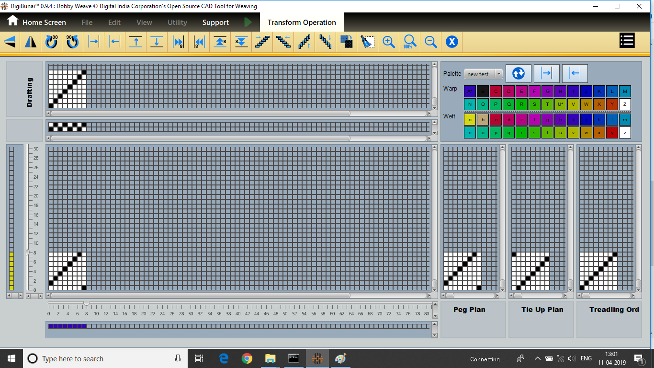654x368 pixels.
Task: Open the hamburger list menu icon
Action: [627, 41]
